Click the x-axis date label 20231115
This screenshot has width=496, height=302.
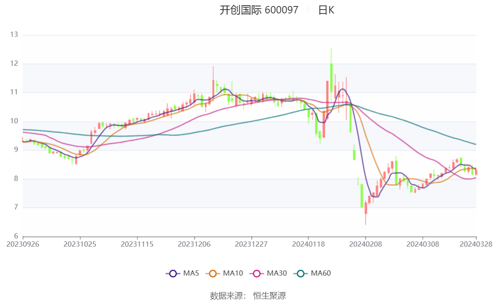click(137, 244)
